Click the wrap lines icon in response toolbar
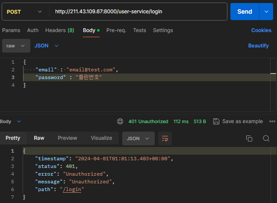The image size is (277, 203). (x=165, y=138)
